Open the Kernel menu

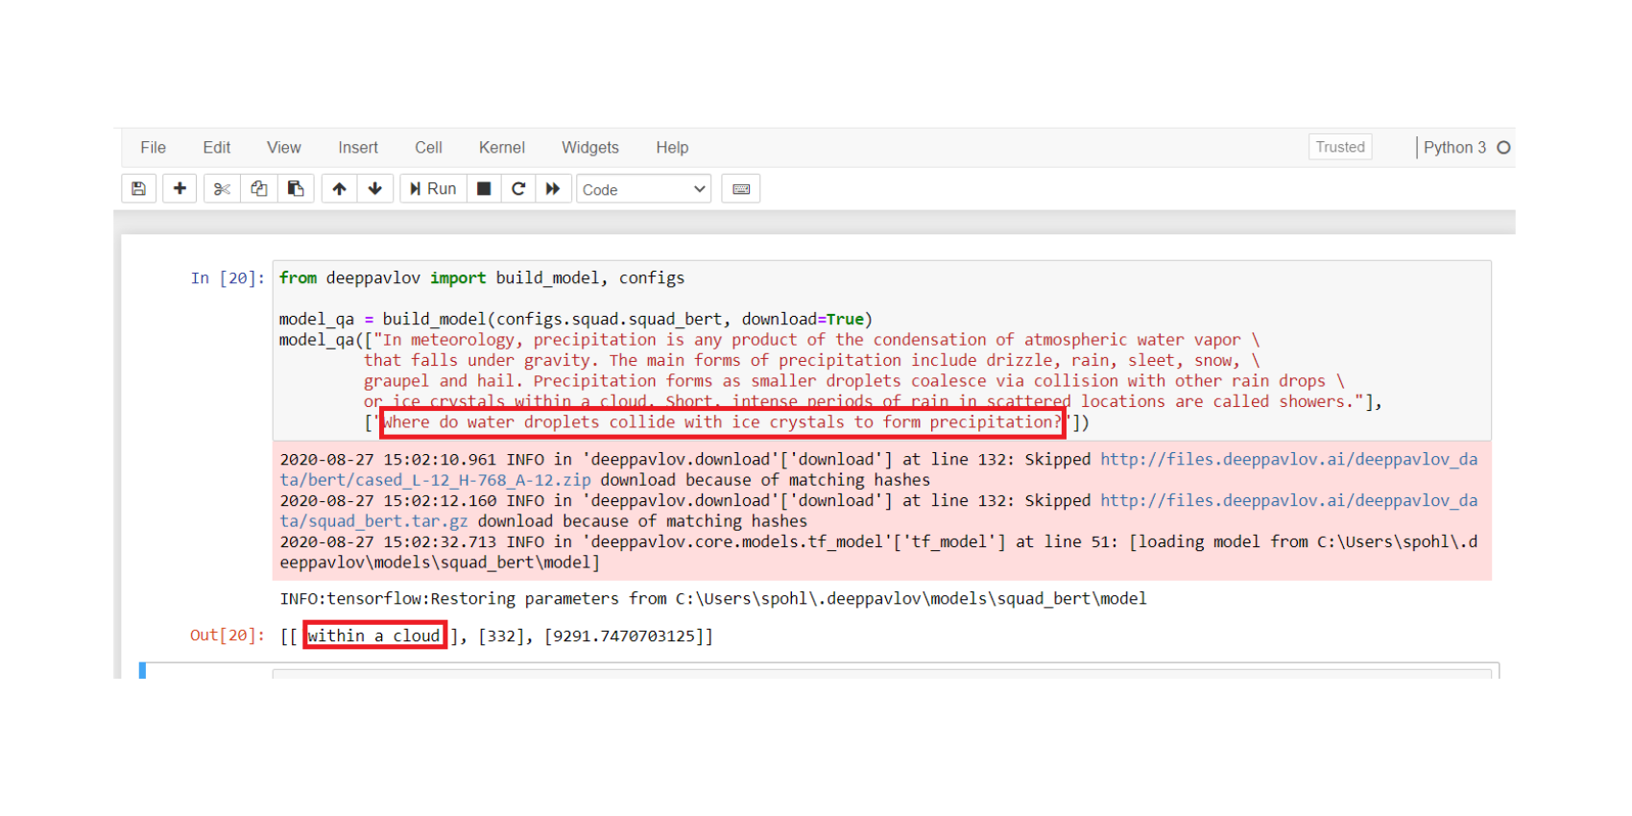[x=502, y=148]
